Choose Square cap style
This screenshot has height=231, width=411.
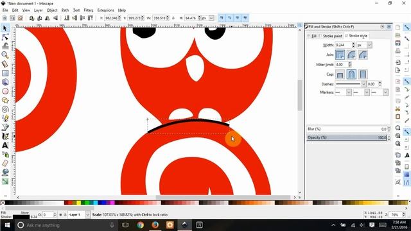(363, 74)
